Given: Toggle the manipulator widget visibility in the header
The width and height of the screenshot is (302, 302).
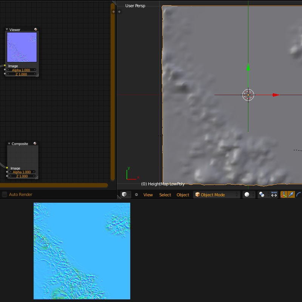Looking at the screenshot, I should tap(284, 194).
